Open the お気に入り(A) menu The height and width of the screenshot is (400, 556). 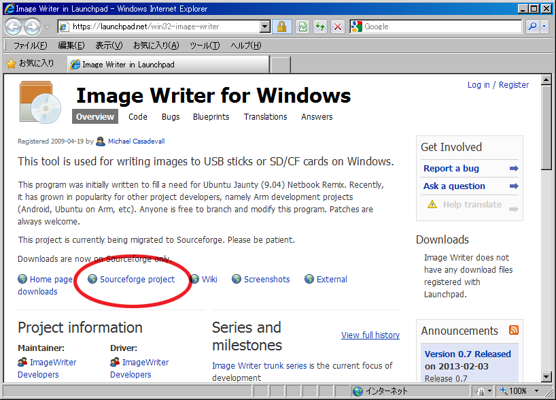(156, 46)
